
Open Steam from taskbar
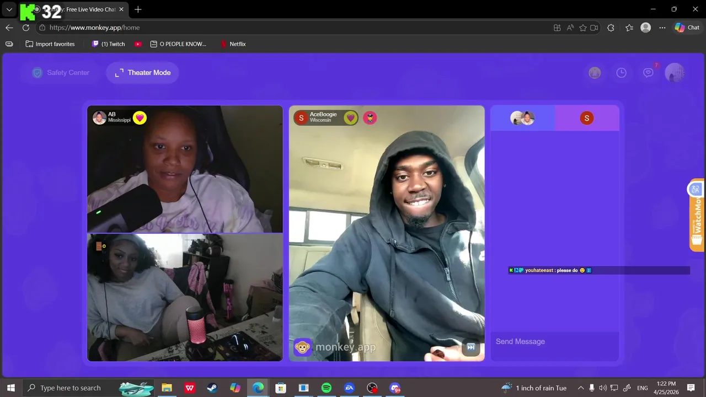(x=212, y=388)
